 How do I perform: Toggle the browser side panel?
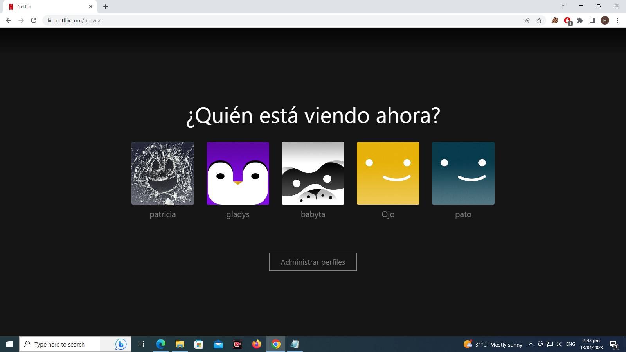(592, 20)
